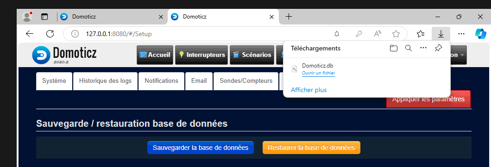Image resolution: width=491 pixels, height=167 pixels.
Task: Add this page to favorites star
Action: (x=396, y=34)
